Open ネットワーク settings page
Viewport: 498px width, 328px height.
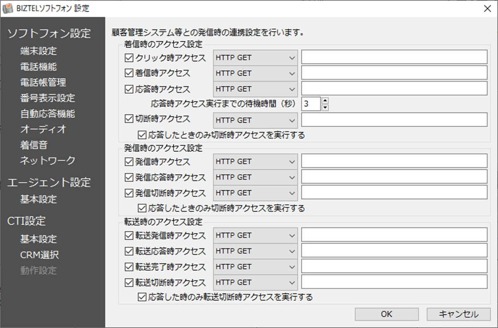(x=48, y=160)
